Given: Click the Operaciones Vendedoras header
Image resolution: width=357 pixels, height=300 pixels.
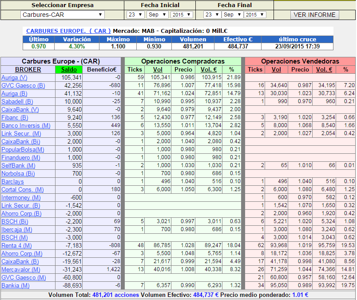Looking at the screenshot, I should click(300, 61).
